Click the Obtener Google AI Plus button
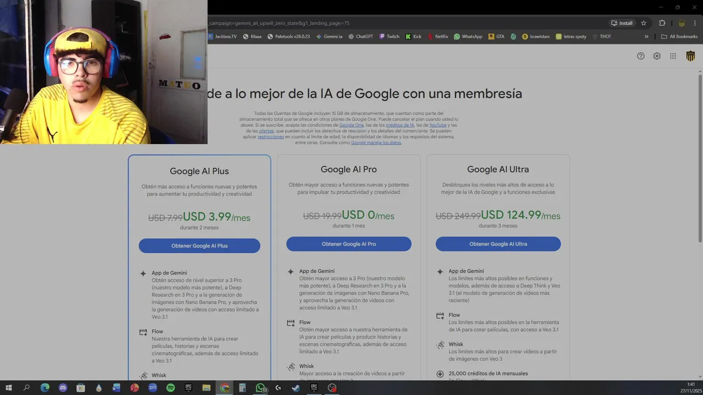 pos(199,246)
